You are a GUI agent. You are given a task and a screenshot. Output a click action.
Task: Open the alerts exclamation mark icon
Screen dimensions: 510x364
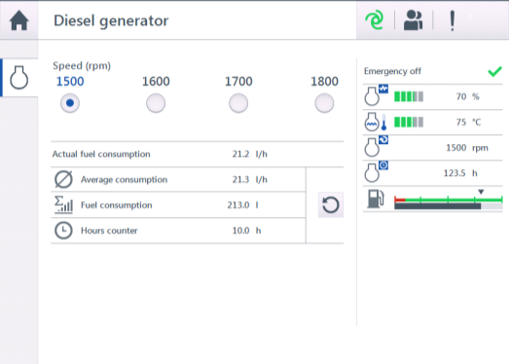[x=453, y=20]
